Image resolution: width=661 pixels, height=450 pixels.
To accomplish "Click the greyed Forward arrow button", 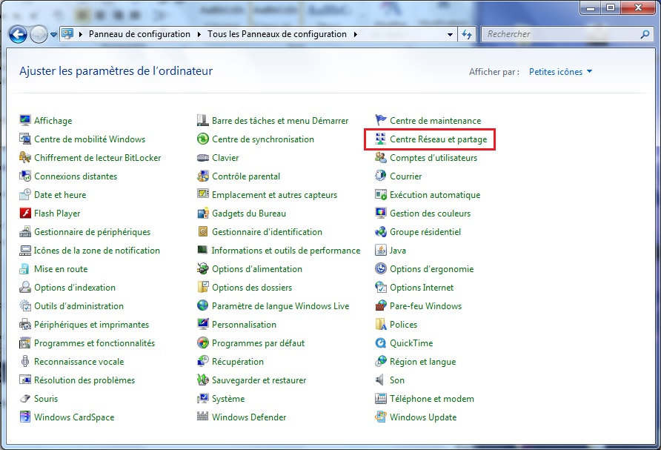I will (x=39, y=35).
